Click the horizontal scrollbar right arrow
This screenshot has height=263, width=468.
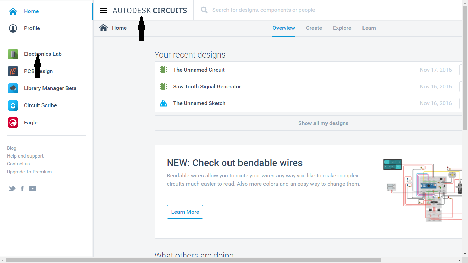[x=460, y=260]
